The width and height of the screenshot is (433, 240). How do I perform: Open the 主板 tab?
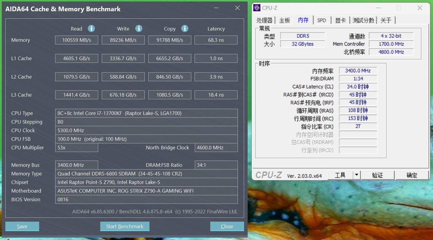[284, 20]
